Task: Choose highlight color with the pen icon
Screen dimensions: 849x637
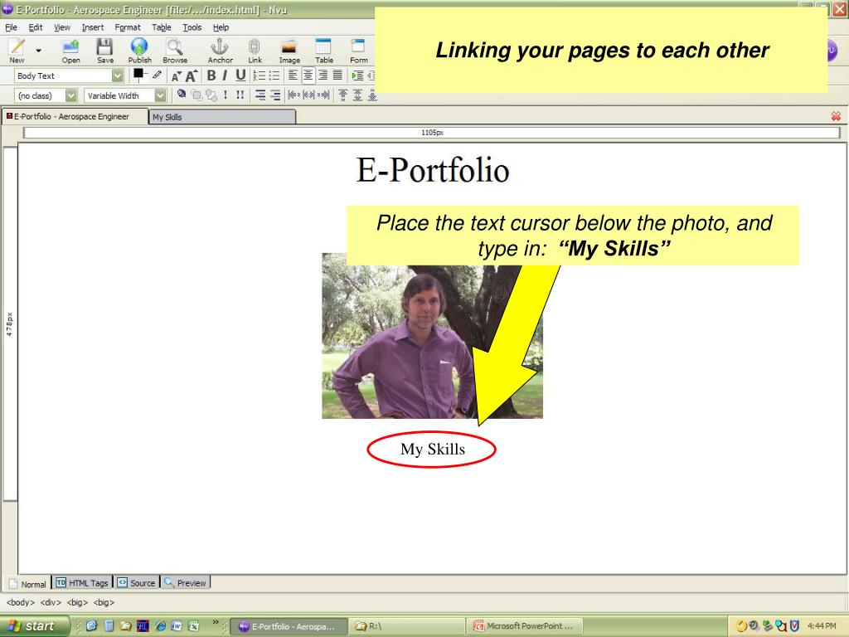Action: pos(157,75)
